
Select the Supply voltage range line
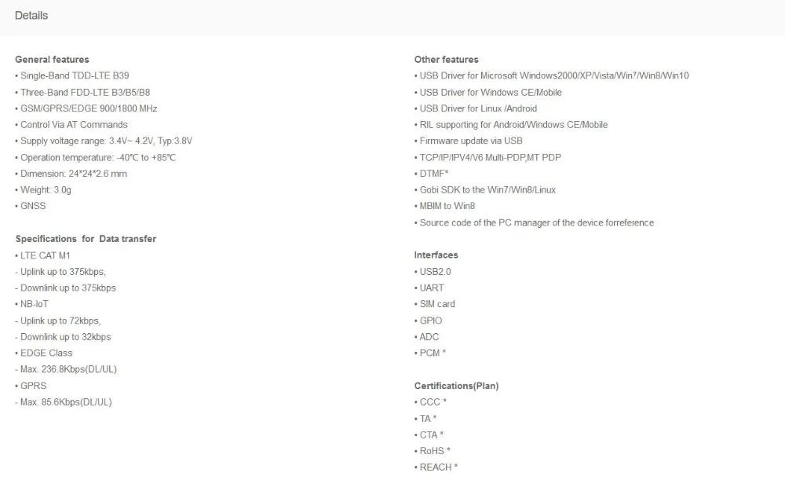(104, 141)
